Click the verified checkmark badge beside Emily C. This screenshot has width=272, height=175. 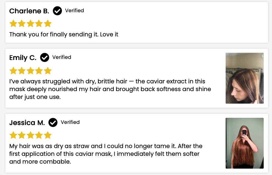click(x=44, y=57)
